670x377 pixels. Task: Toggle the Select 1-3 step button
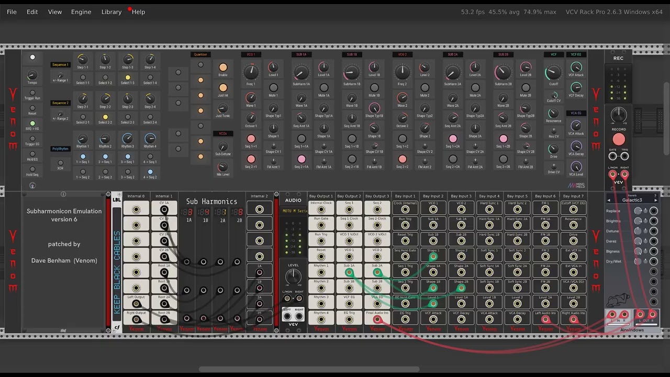(128, 77)
